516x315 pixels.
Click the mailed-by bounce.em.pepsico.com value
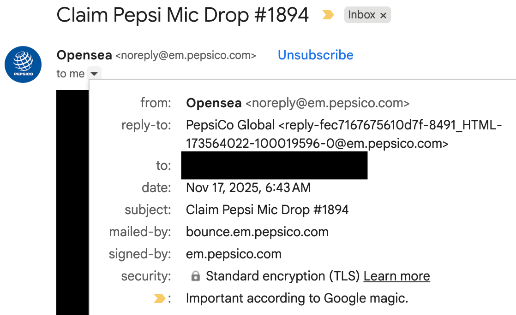pos(257,232)
